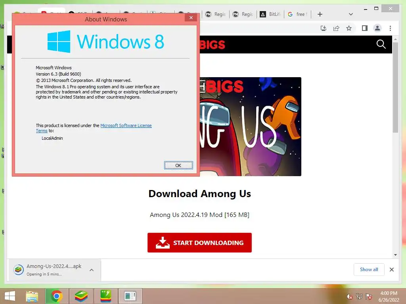Bookmark this page with star icon
This screenshot has width=406, height=304.
pyautogui.click(x=349, y=28)
